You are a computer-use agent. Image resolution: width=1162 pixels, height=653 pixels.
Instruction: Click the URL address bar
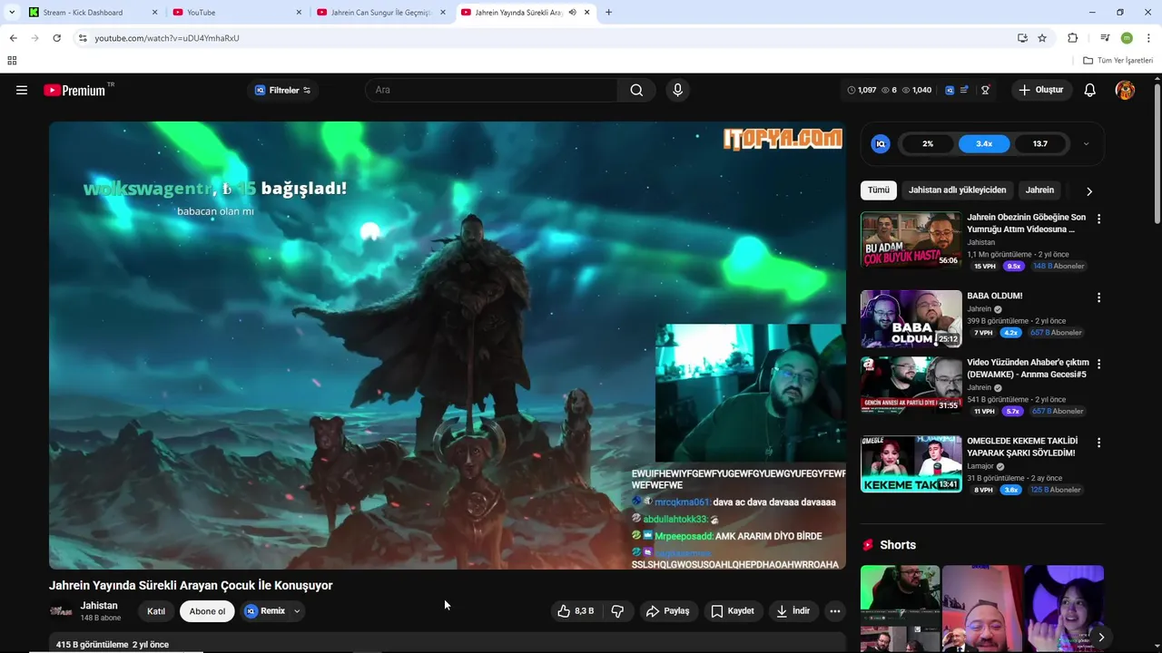[x=545, y=38]
